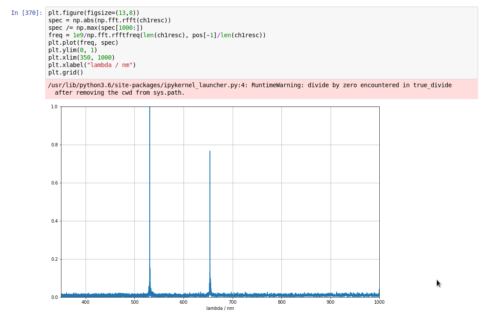The width and height of the screenshot is (482, 316).
Task: Click the y-axis tick label 0.4
Action: 54,221
